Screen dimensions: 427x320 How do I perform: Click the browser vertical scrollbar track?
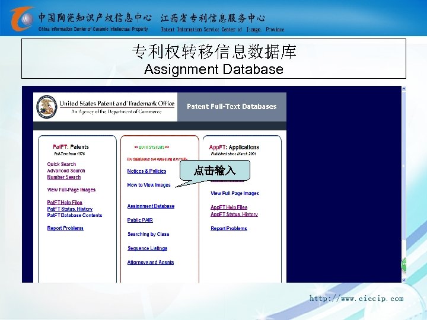[404, 184]
